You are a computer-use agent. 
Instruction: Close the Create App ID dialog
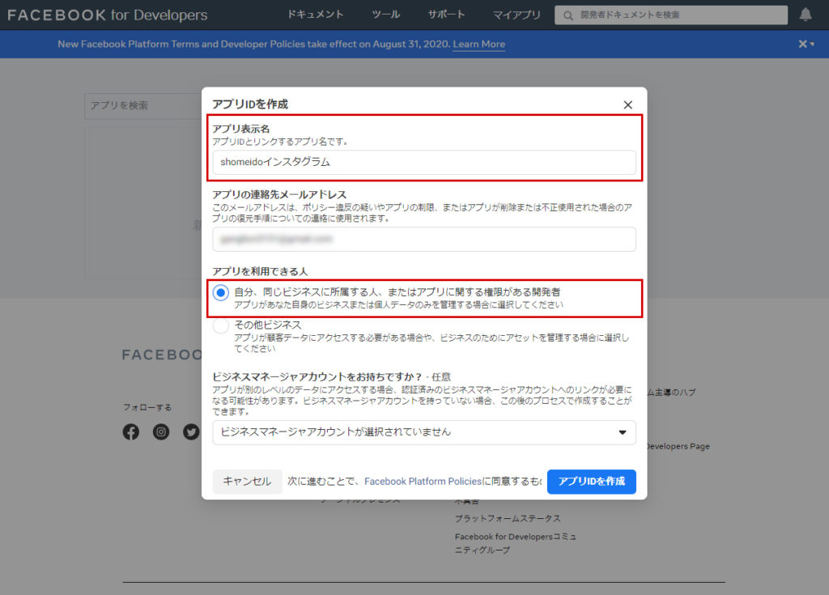click(x=627, y=104)
